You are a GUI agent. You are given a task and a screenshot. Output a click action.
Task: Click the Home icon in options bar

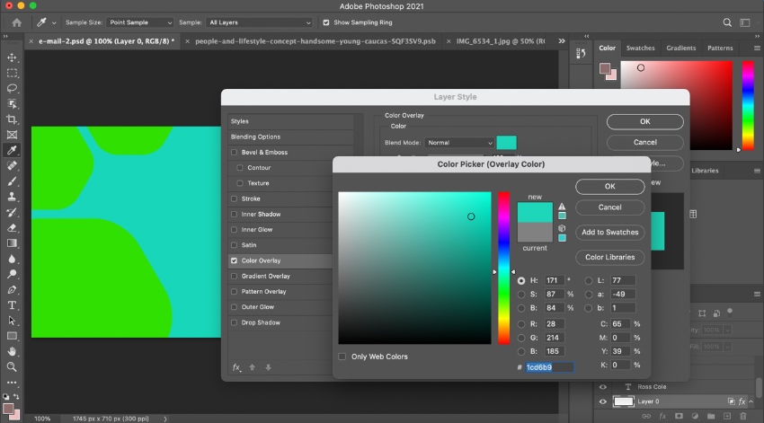16,22
